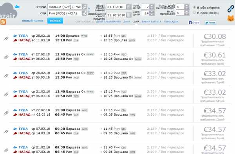
Task: Click the orange cat face icon
Action: [231, 18]
